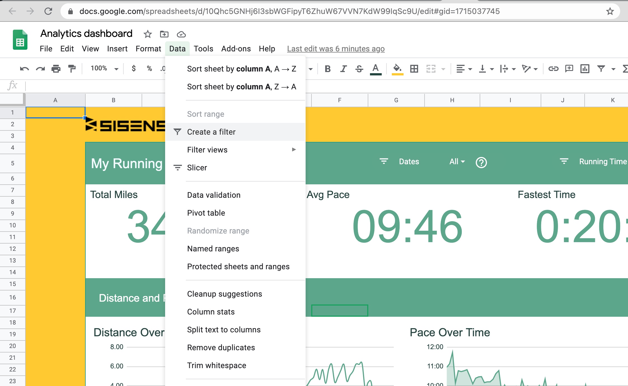
Task: Open the yellow fill color picker
Action: click(397, 69)
